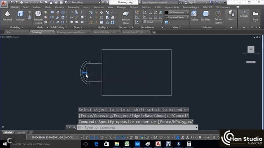Switch to the Start file tab
This screenshot has height=148, width=264.
(9, 32)
